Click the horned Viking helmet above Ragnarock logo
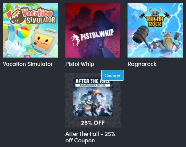186x147 pixels. (x=155, y=12)
